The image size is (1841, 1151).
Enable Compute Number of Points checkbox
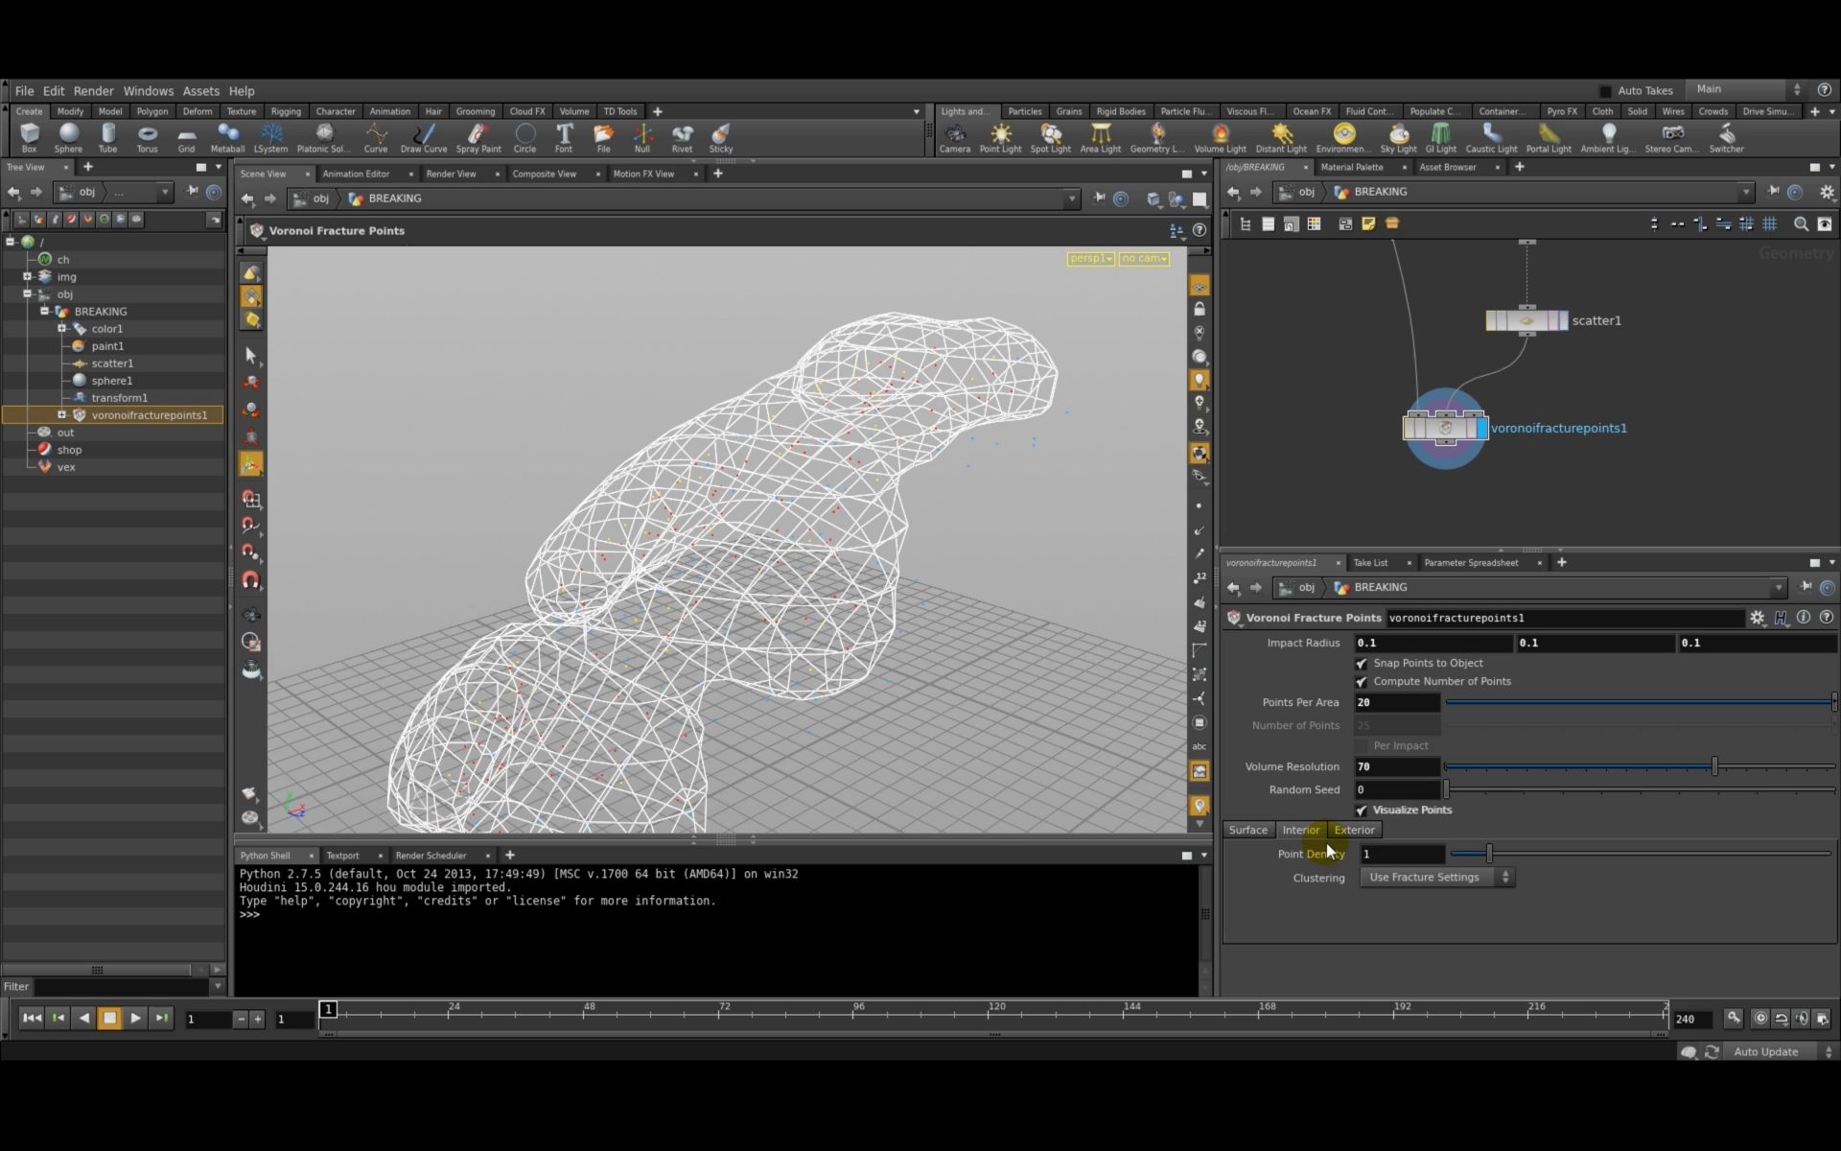[x=1362, y=680]
